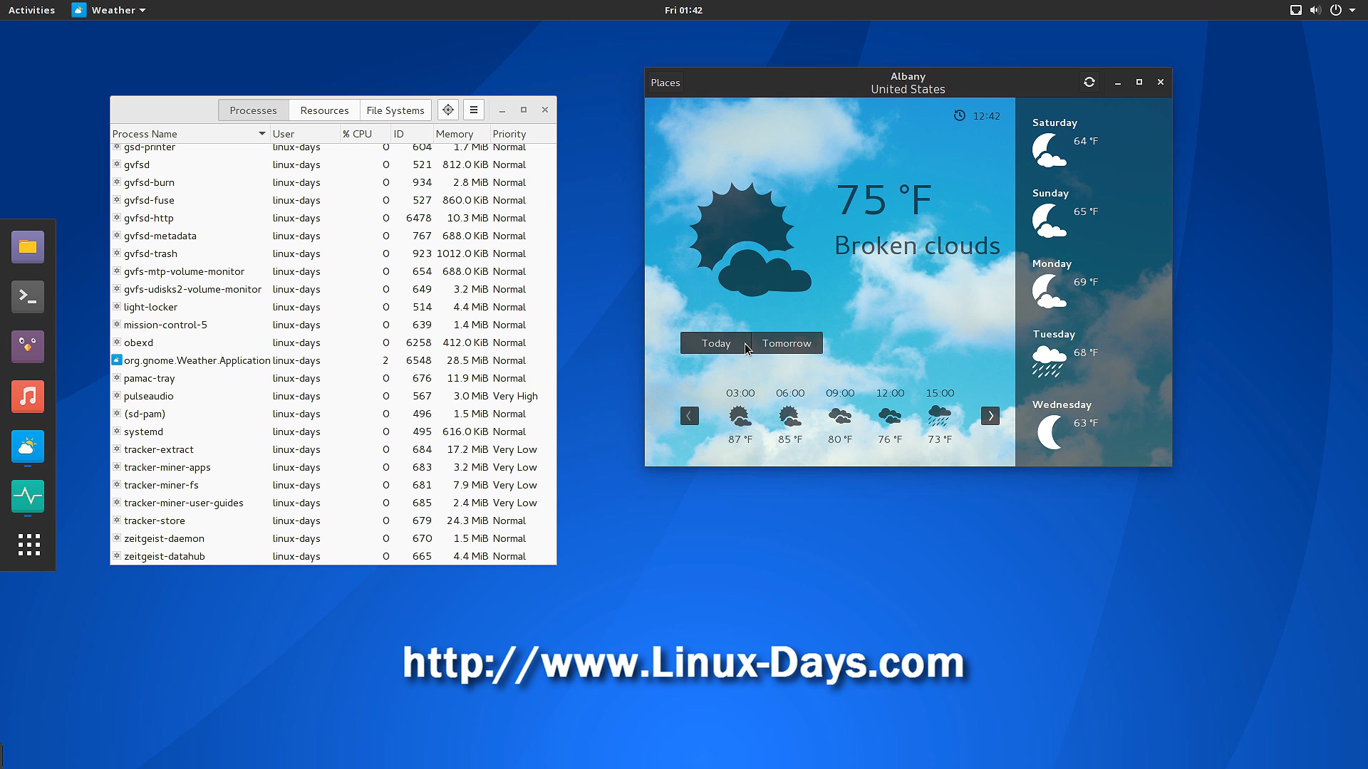Open the Files app in the dock
1368x769 pixels.
(x=28, y=247)
